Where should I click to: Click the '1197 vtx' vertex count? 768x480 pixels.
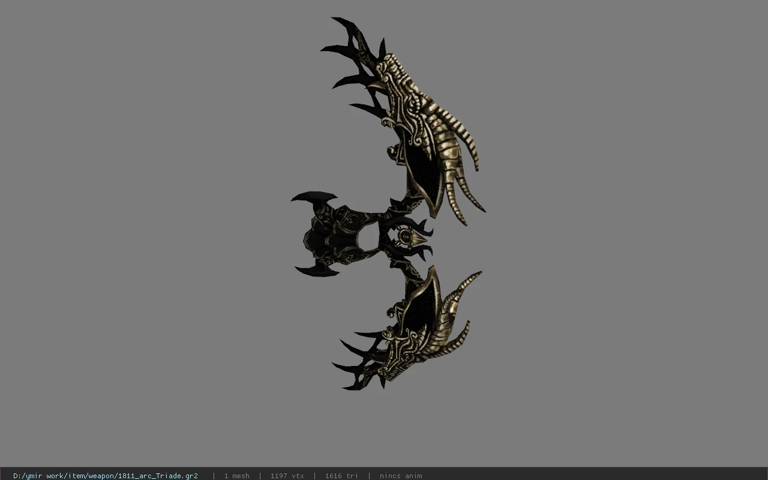[x=287, y=476]
